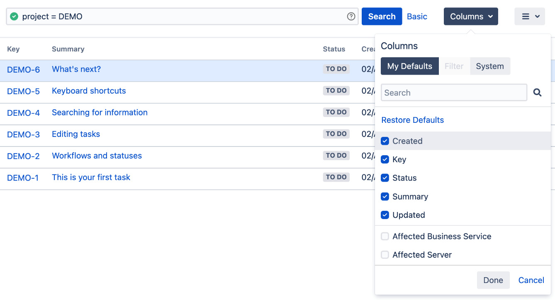Click Done to apply column changes

(x=493, y=280)
